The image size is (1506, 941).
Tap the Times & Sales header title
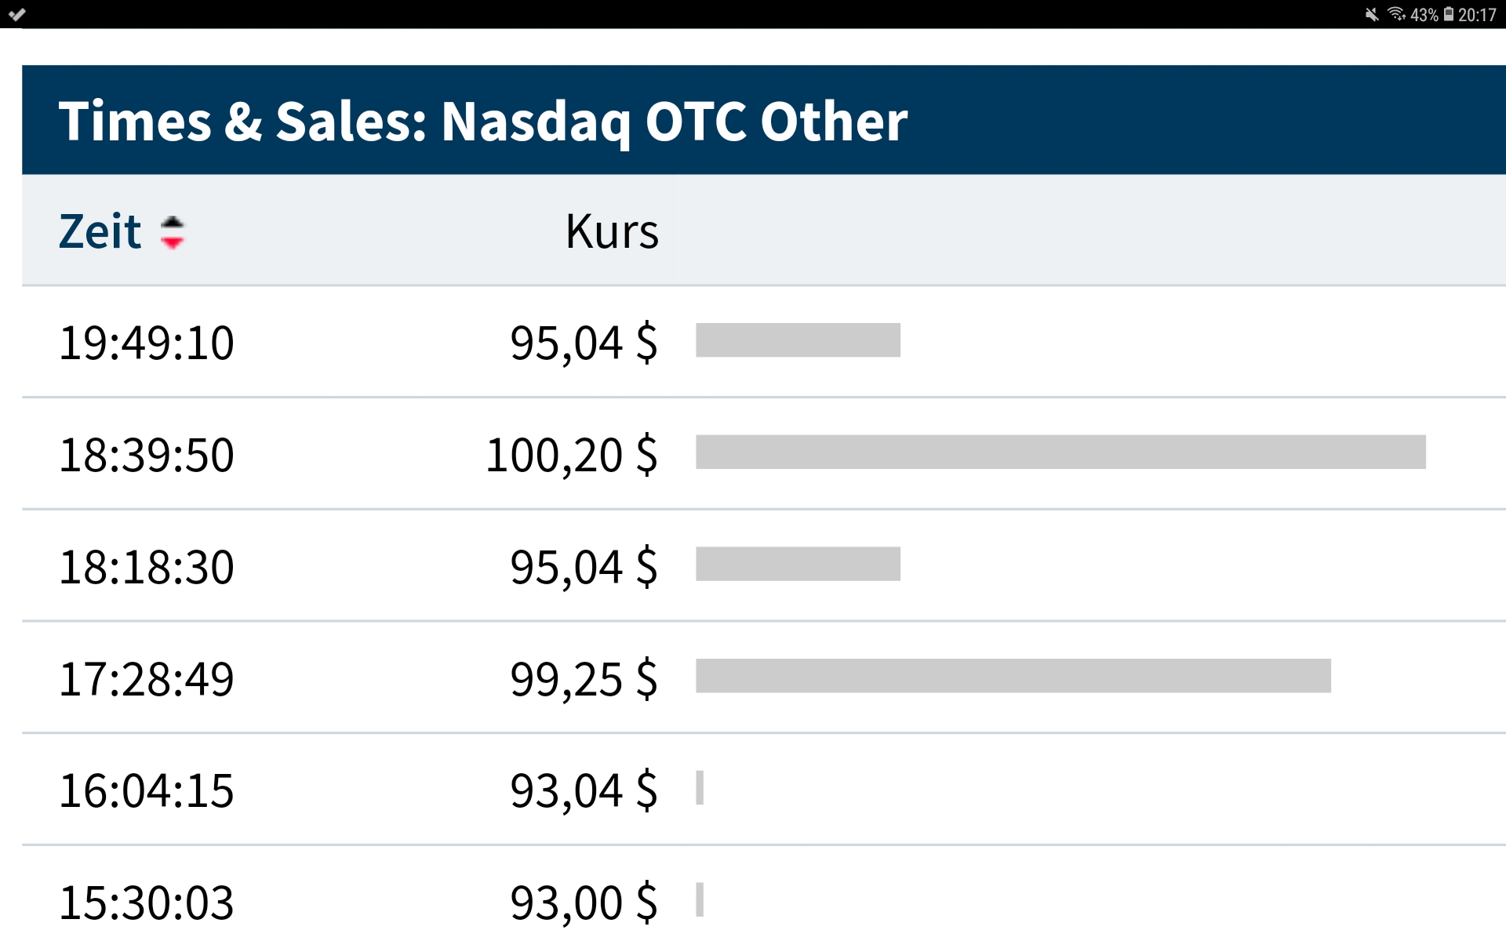pyautogui.click(x=483, y=122)
